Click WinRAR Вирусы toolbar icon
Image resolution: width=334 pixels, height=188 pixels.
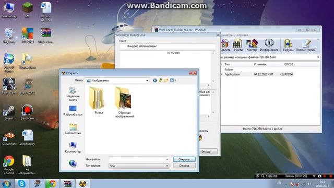pos(288,45)
